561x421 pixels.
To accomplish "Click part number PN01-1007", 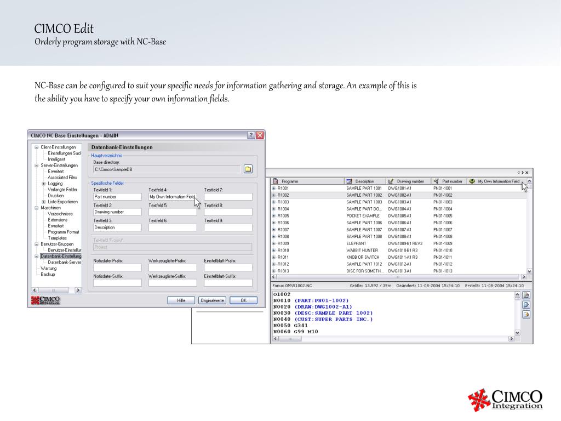I will point(443,230).
